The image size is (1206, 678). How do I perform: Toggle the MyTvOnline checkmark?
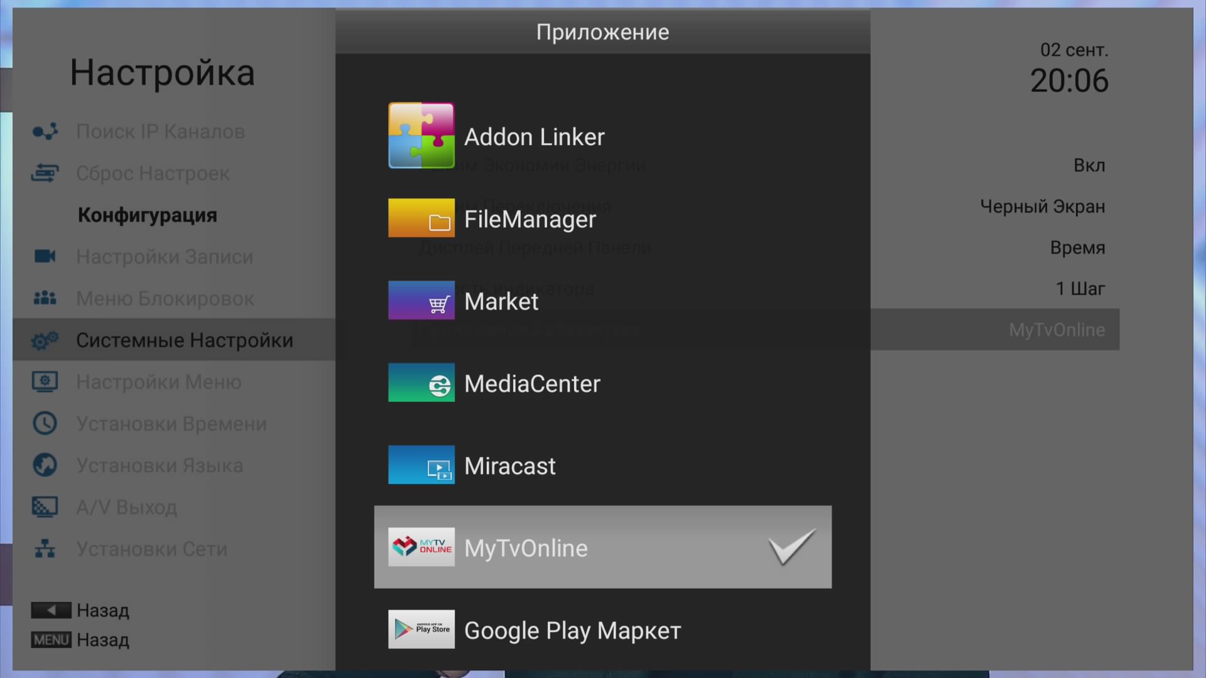[x=791, y=547]
